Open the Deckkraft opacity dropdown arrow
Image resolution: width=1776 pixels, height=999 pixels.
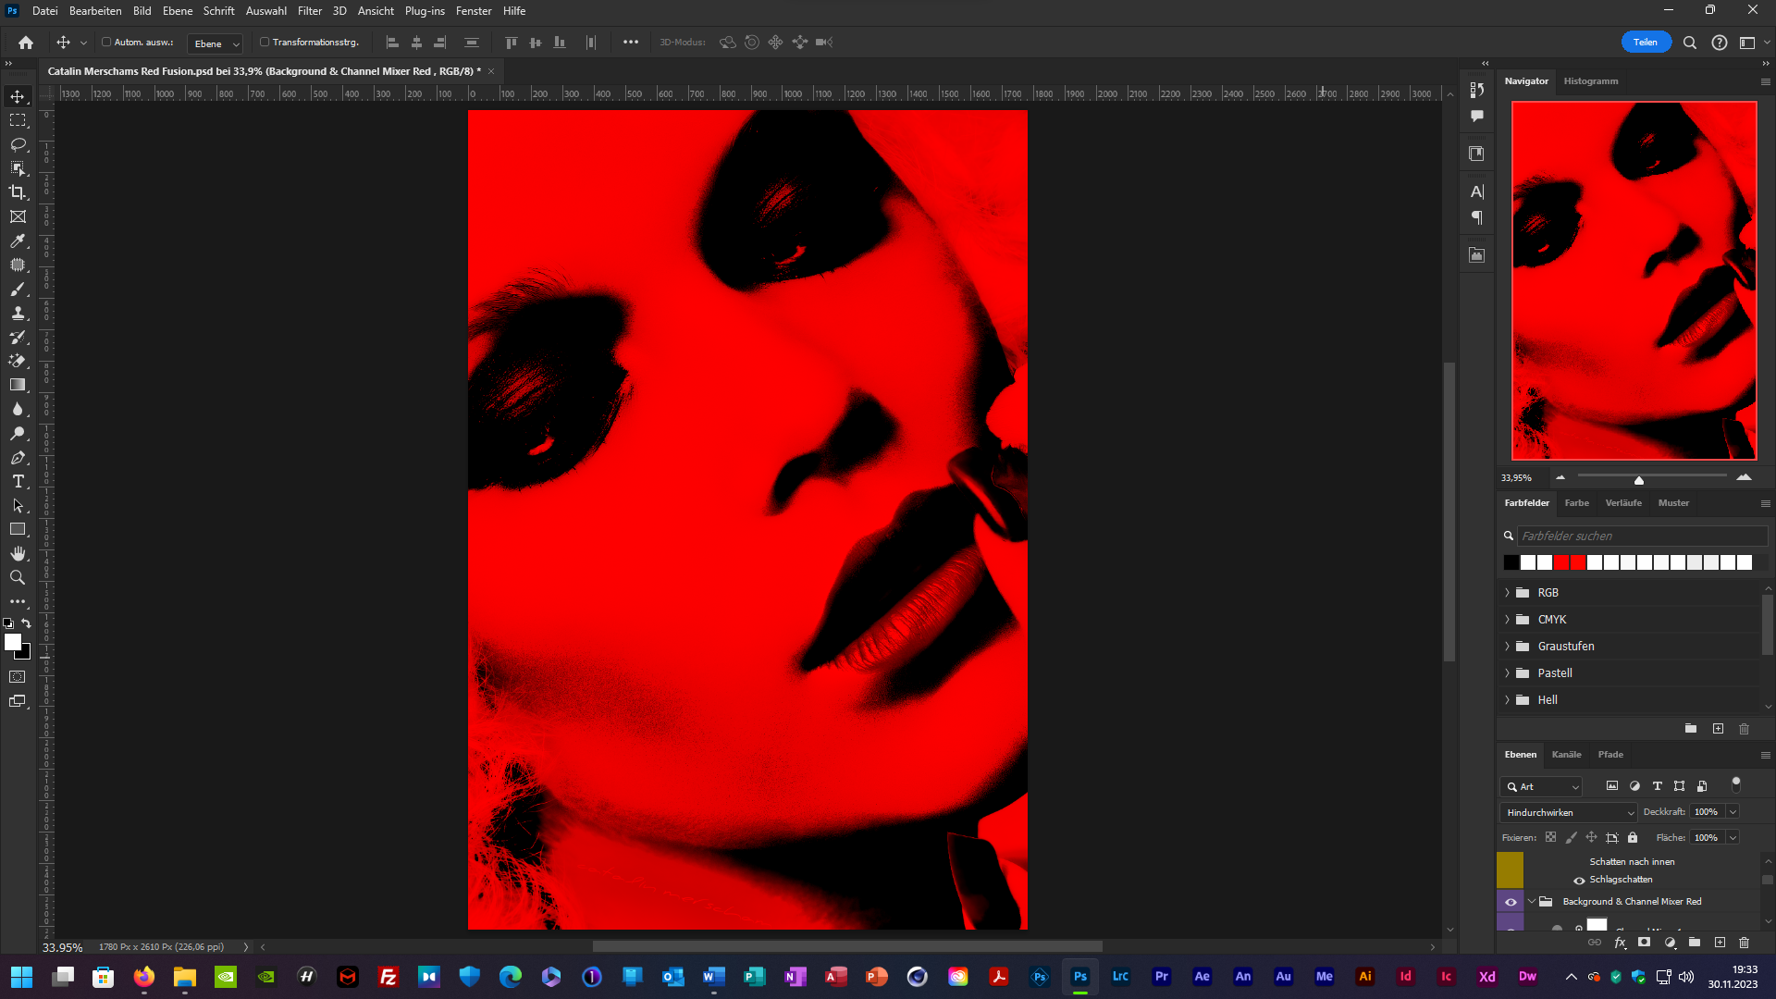pyautogui.click(x=1733, y=812)
